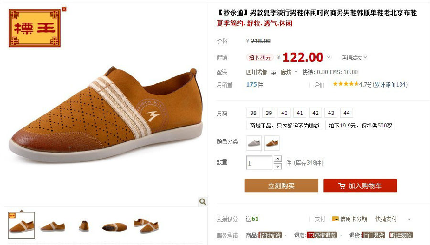
Task: Click the shopping cart icon in red button
Action: (x=342, y=186)
